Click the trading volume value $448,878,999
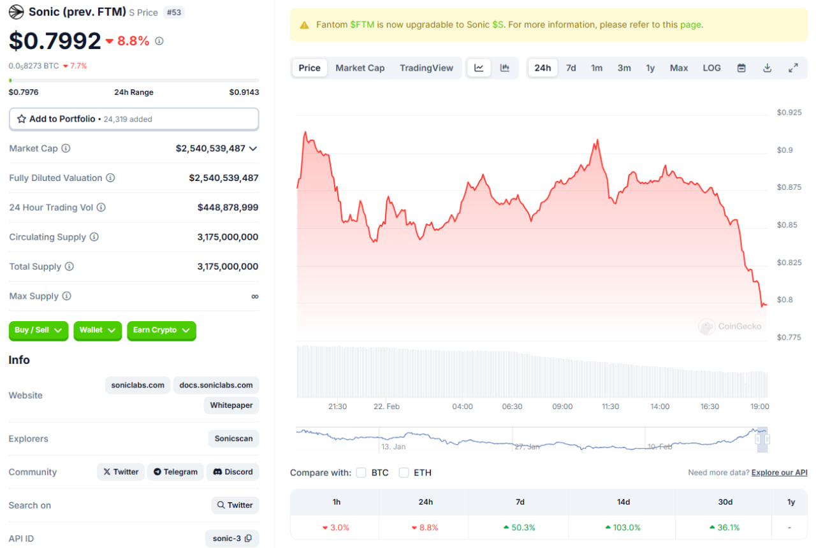 228,207
